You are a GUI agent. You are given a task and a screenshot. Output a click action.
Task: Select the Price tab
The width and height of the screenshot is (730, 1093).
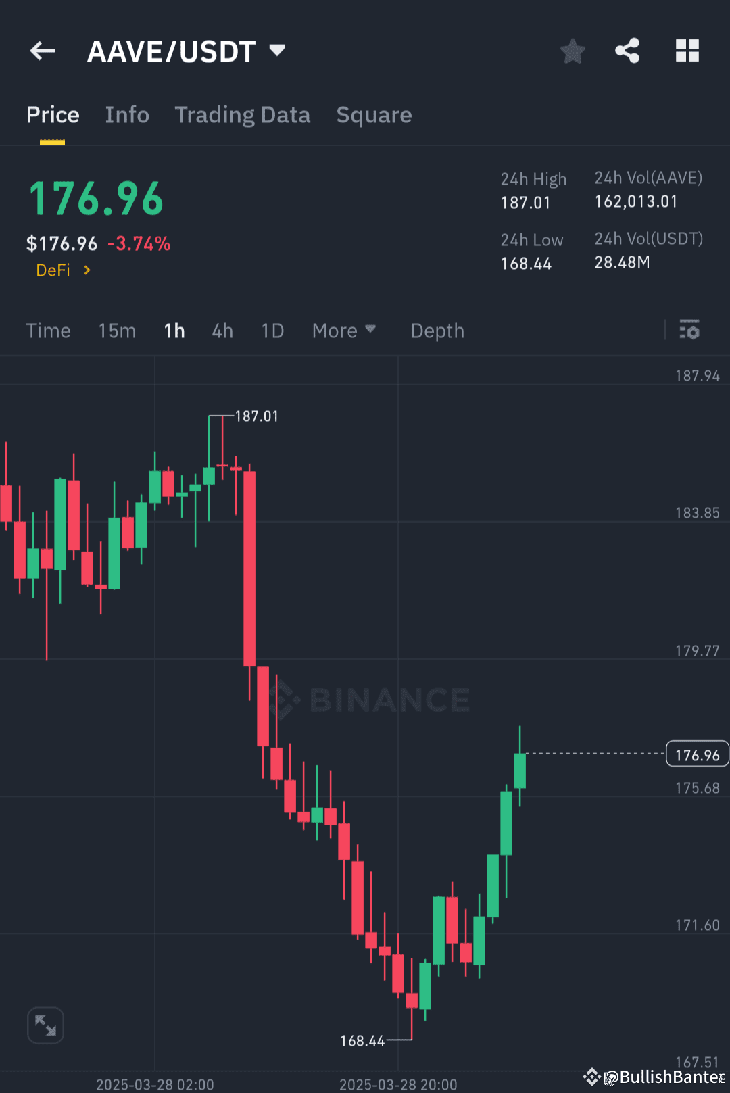pyautogui.click(x=53, y=115)
